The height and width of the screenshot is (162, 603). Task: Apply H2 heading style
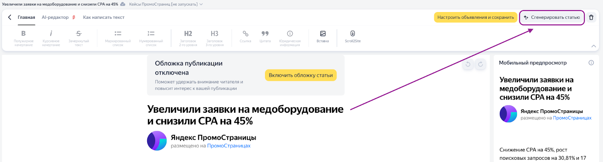[188, 38]
